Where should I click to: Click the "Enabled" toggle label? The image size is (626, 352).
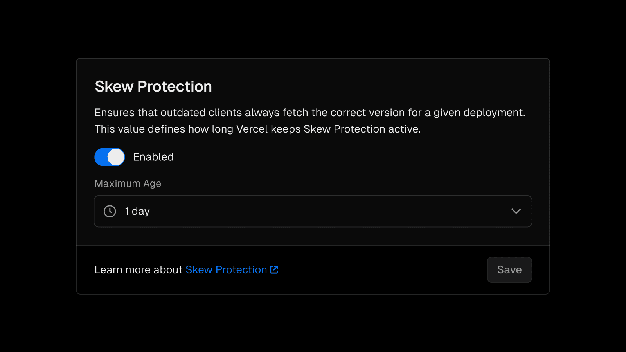[x=153, y=157]
